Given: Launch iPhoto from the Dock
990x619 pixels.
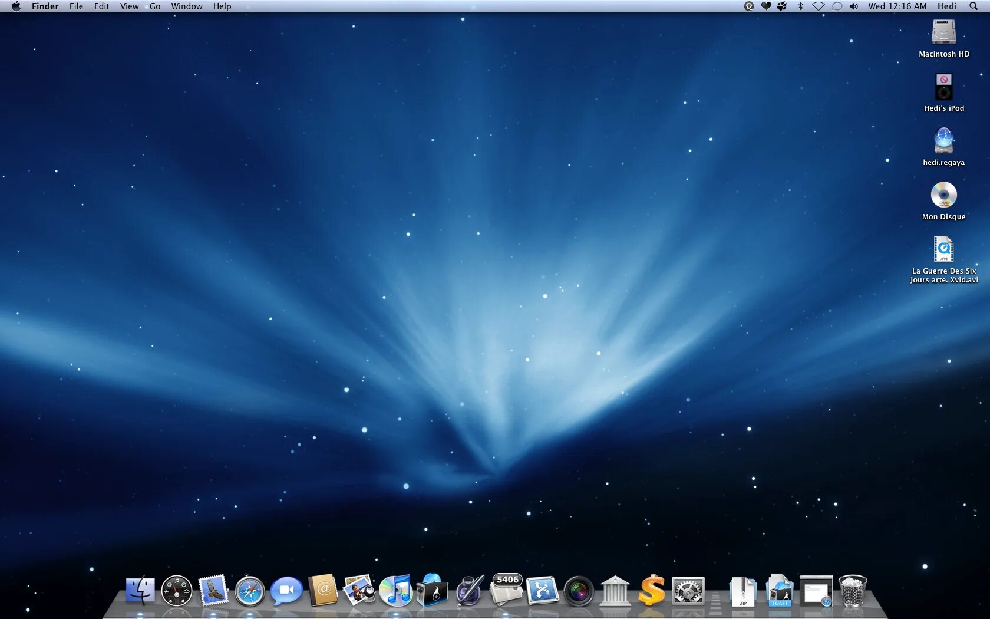Looking at the screenshot, I should click(x=359, y=590).
